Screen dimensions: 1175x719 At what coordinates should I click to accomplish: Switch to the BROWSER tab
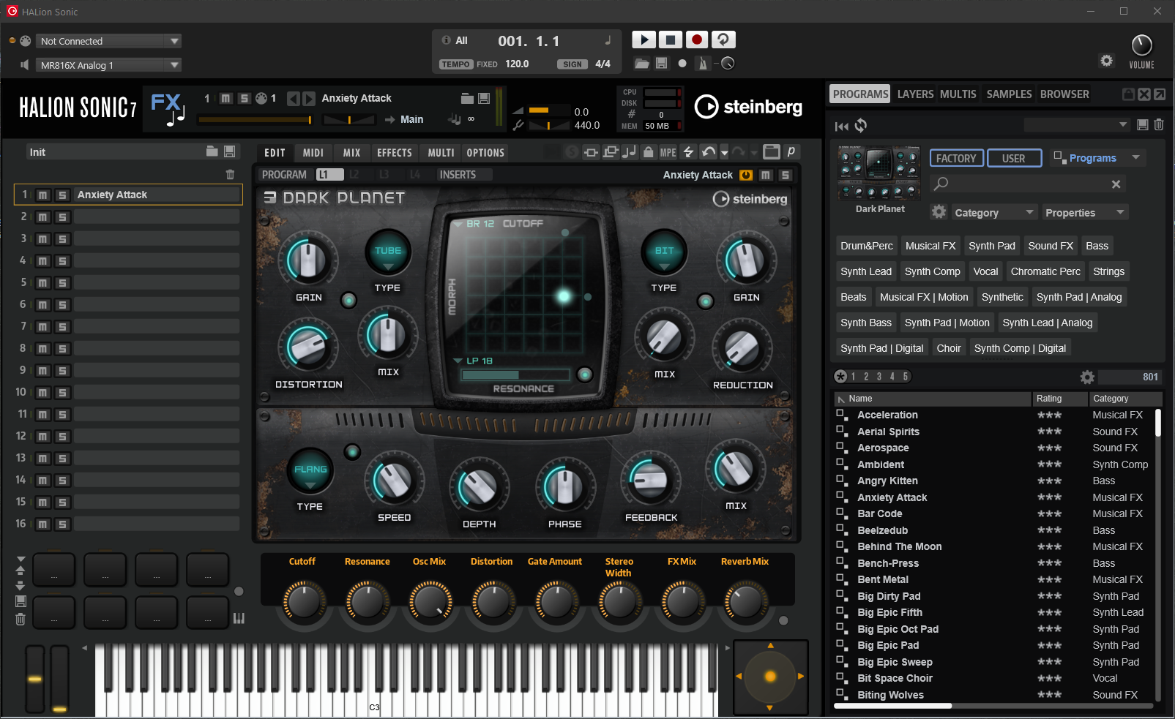tap(1064, 94)
